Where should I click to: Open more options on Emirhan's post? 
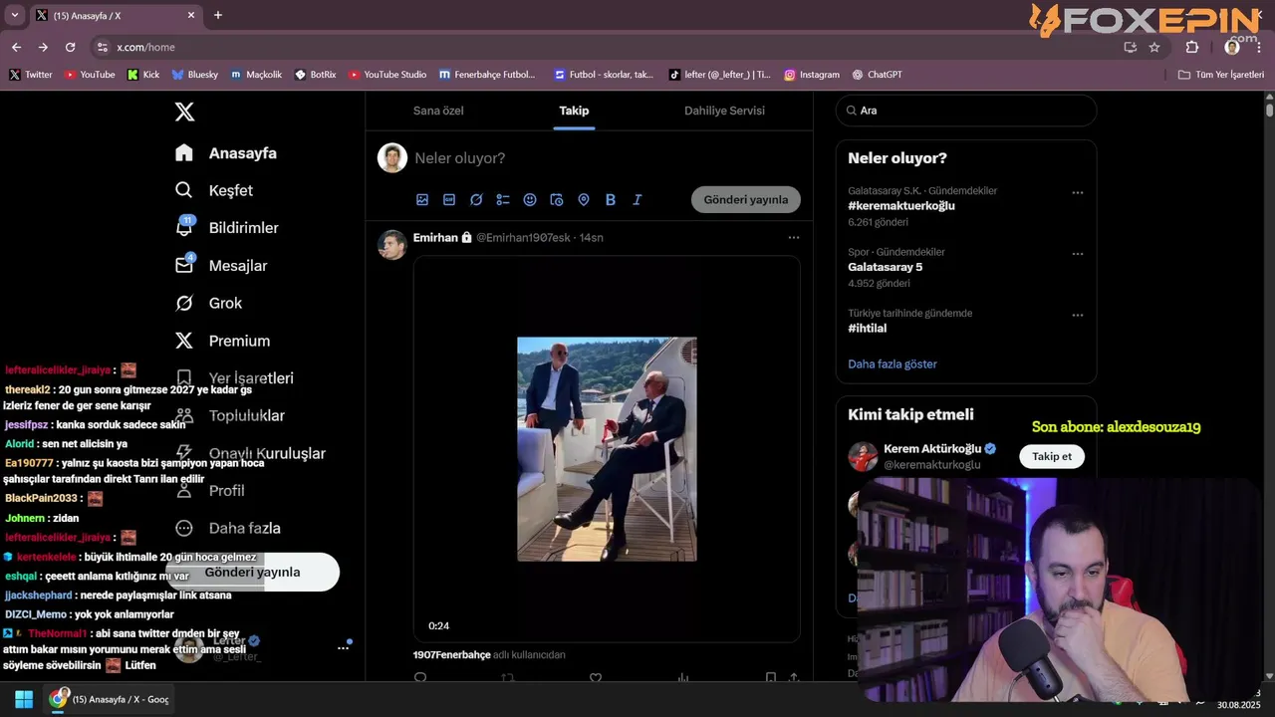click(x=793, y=237)
